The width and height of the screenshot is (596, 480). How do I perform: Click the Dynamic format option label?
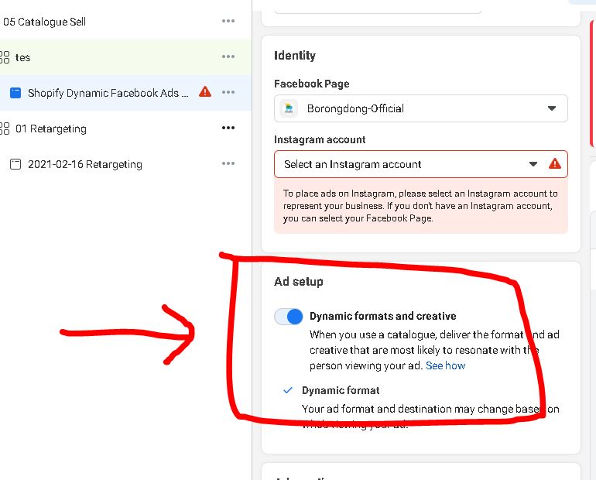pyautogui.click(x=341, y=390)
